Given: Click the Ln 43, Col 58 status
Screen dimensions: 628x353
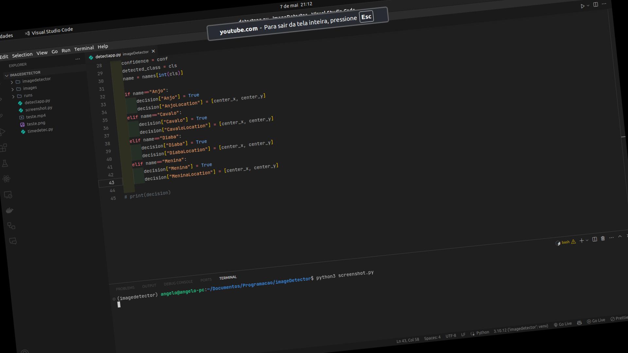Looking at the screenshot, I should pos(408,340).
